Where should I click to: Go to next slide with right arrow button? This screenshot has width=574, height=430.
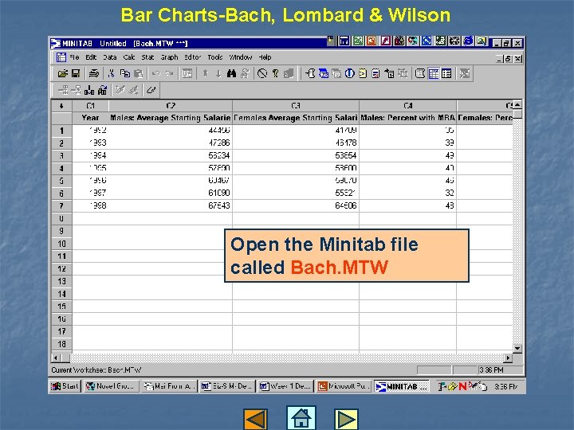pos(346,419)
